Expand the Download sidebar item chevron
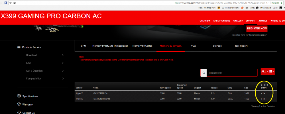The image size is (285, 114). (x=63, y=55)
